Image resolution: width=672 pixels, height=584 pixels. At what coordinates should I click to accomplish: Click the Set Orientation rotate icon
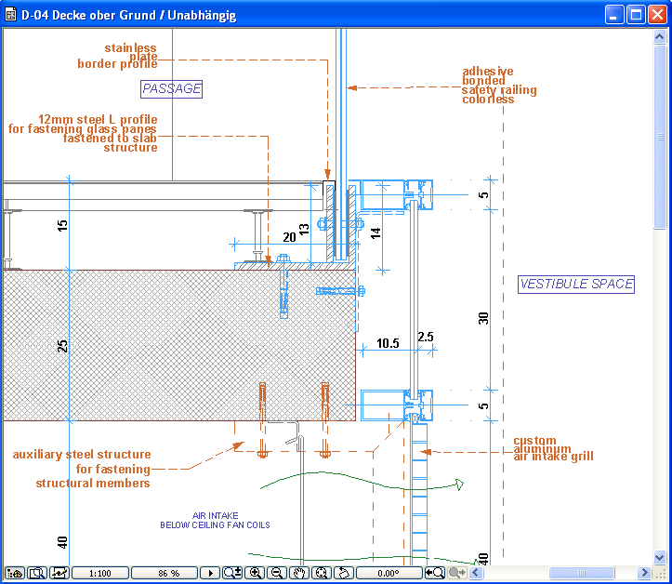[x=344, y=573]
